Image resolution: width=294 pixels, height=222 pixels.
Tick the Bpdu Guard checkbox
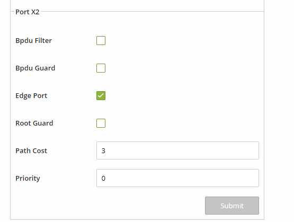click(101, 68)
